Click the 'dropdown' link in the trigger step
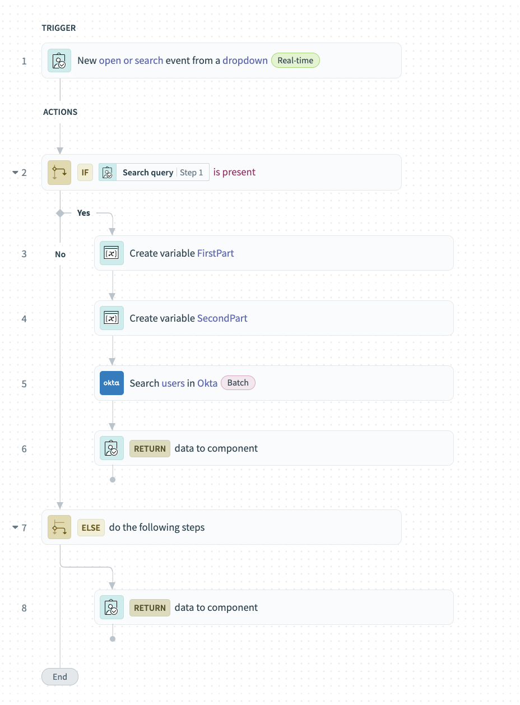520x705 pixels. [x=245, y=60]
